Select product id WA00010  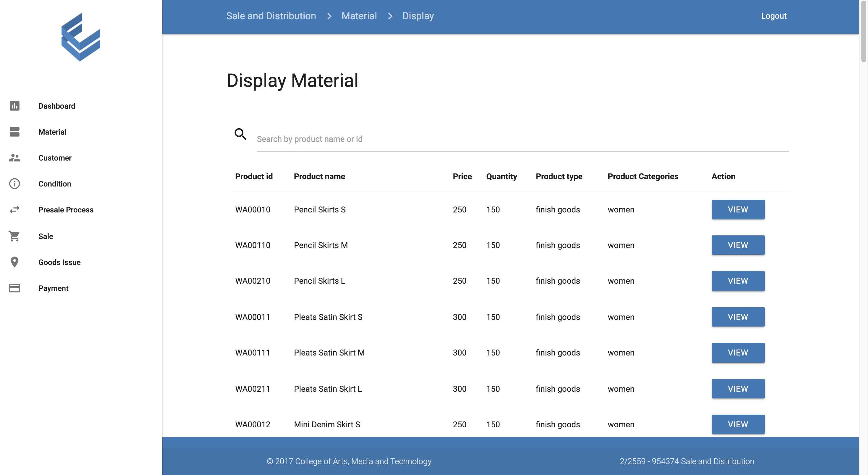253,209
